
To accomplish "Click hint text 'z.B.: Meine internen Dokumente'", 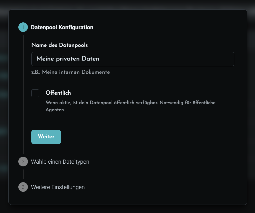I will point(71,72).
